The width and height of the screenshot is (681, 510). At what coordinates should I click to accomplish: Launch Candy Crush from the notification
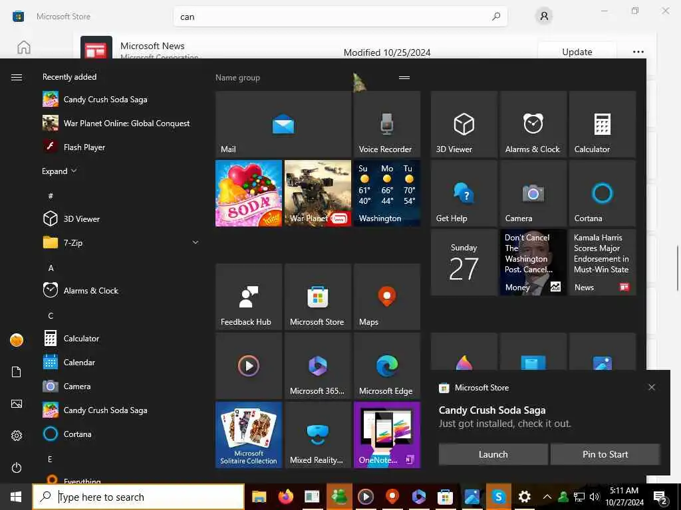[493, 454]
